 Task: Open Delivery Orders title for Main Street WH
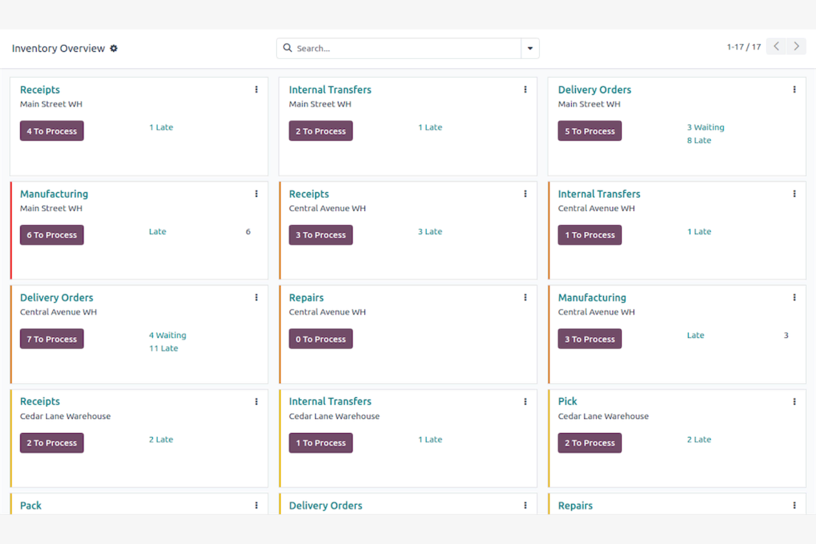(594, 89)
